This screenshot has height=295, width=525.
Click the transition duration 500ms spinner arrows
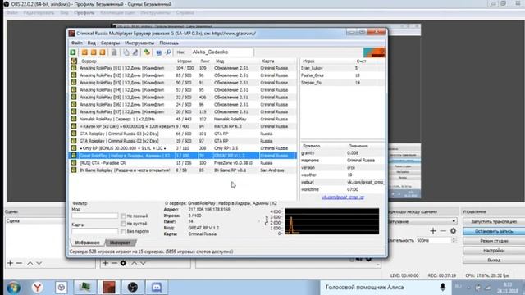454,240
